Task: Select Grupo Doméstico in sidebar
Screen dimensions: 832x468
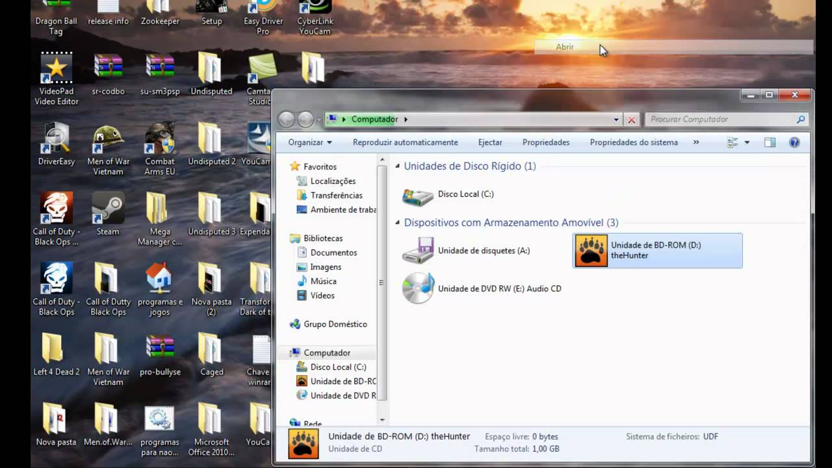Action: (335, 324)
